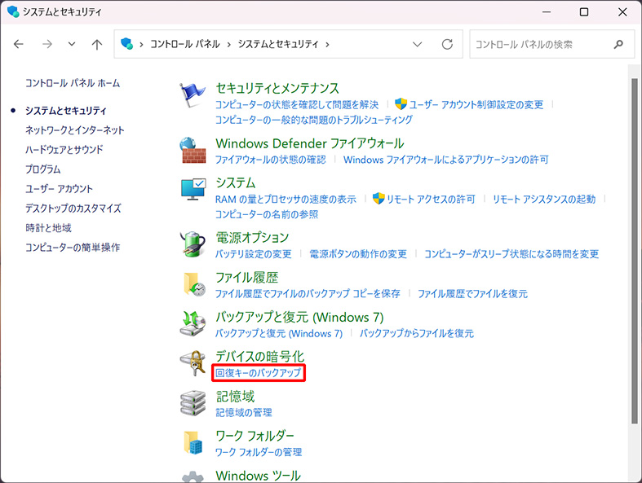Open ファイル履歴 heading link
The width and height of the screenshot is (642, 483).
point(247,277)
